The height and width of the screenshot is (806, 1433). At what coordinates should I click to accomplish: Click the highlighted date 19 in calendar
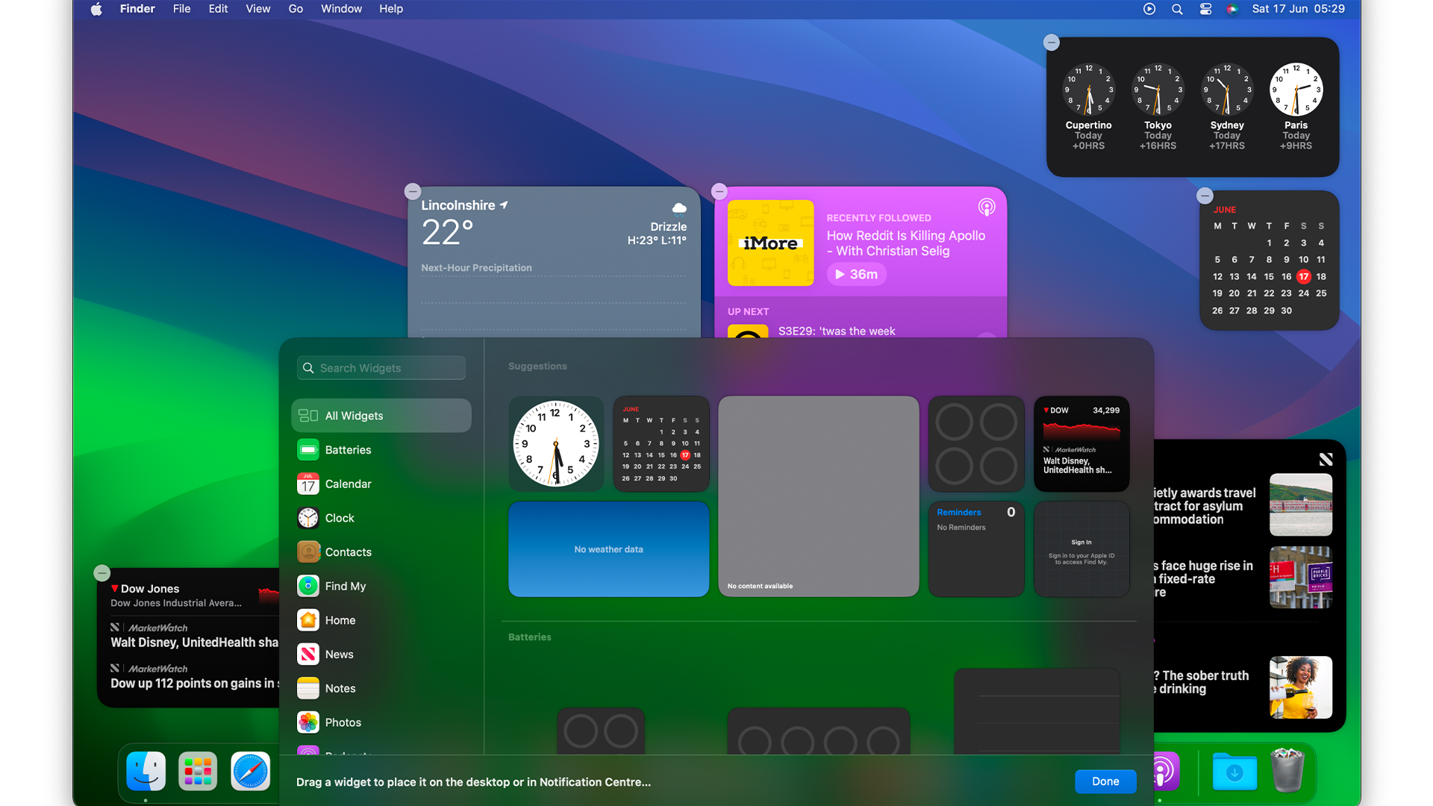(1217, 293)
